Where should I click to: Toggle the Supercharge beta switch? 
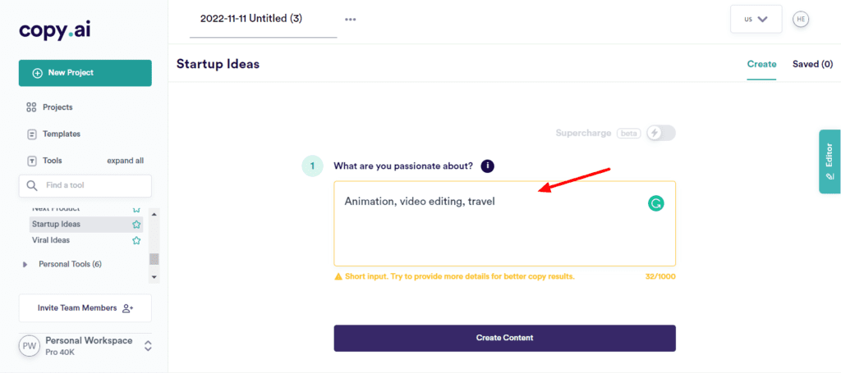pyautogui.click(x=661, y=134)
